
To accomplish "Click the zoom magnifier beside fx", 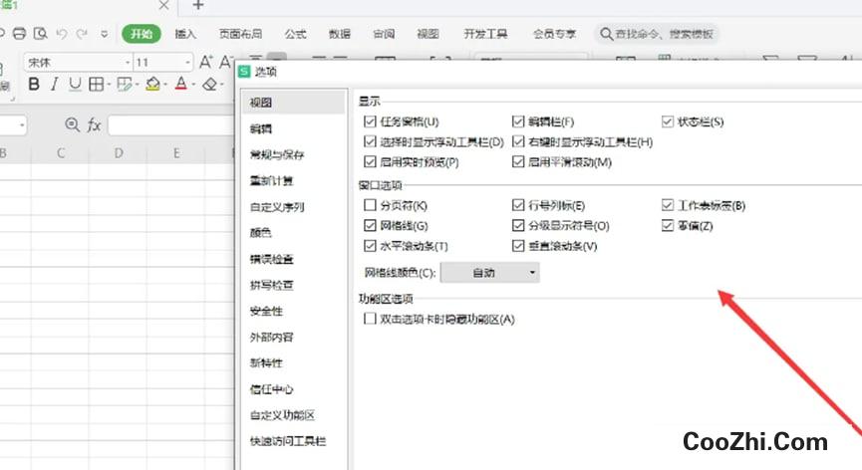I will (x=72, y=124).
